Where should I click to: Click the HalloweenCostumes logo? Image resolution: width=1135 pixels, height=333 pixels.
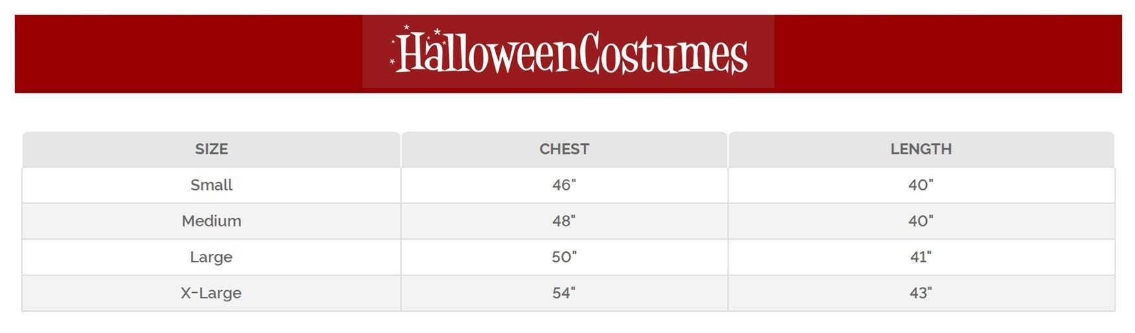(x=568, y=52)
